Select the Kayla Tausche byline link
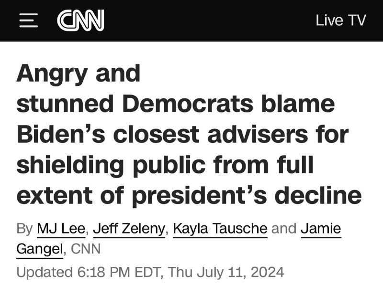This screenshot has height=296, width=383. point(220,228)
